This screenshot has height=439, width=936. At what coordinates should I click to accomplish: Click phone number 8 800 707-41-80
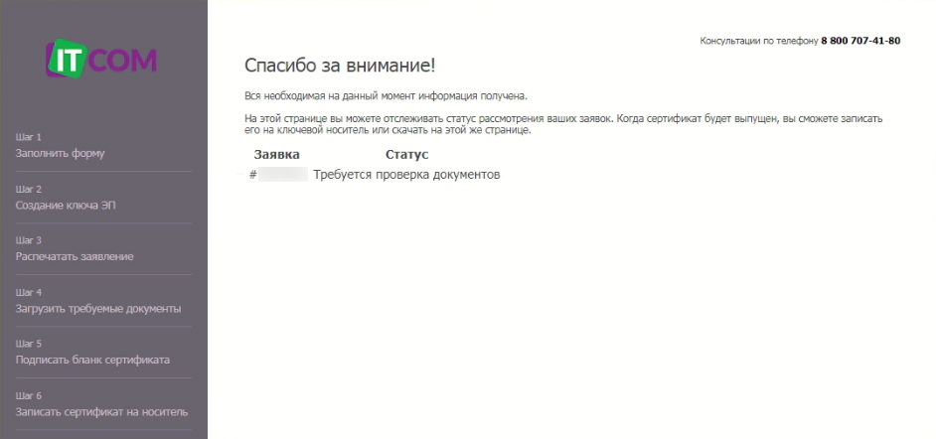pos(860,41)
